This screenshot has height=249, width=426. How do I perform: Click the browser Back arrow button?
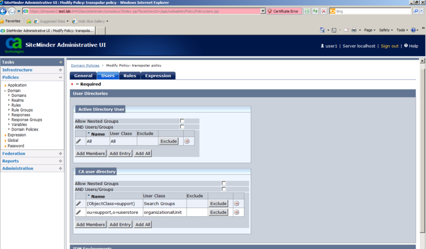click(3, 11)
